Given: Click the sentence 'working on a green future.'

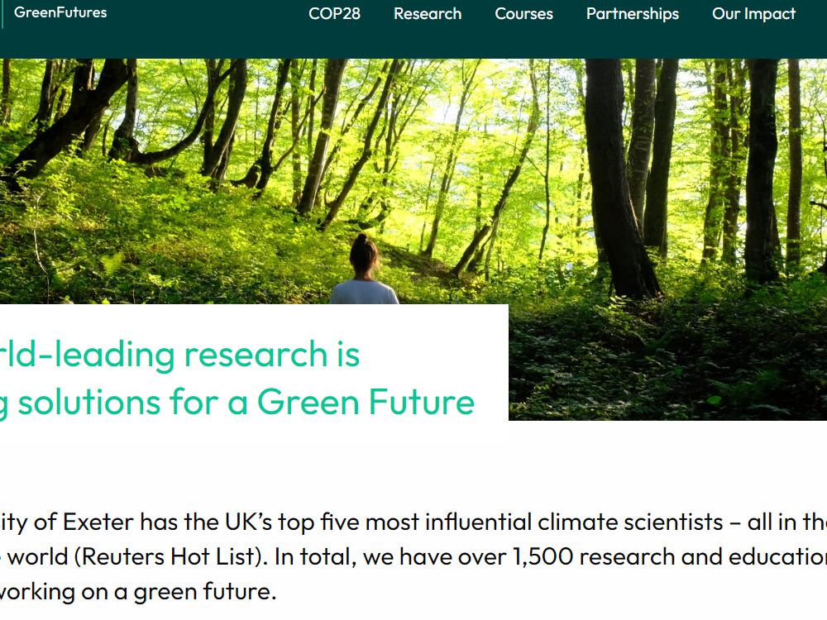Looking at the screenshot, I should (137, 592).
